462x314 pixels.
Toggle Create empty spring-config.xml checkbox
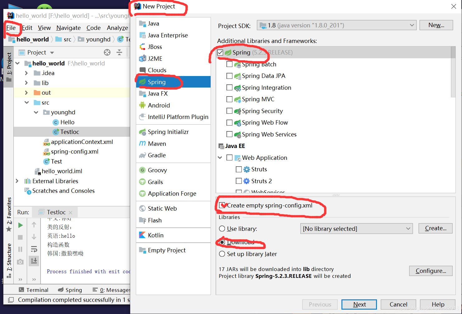click(222, 205)
